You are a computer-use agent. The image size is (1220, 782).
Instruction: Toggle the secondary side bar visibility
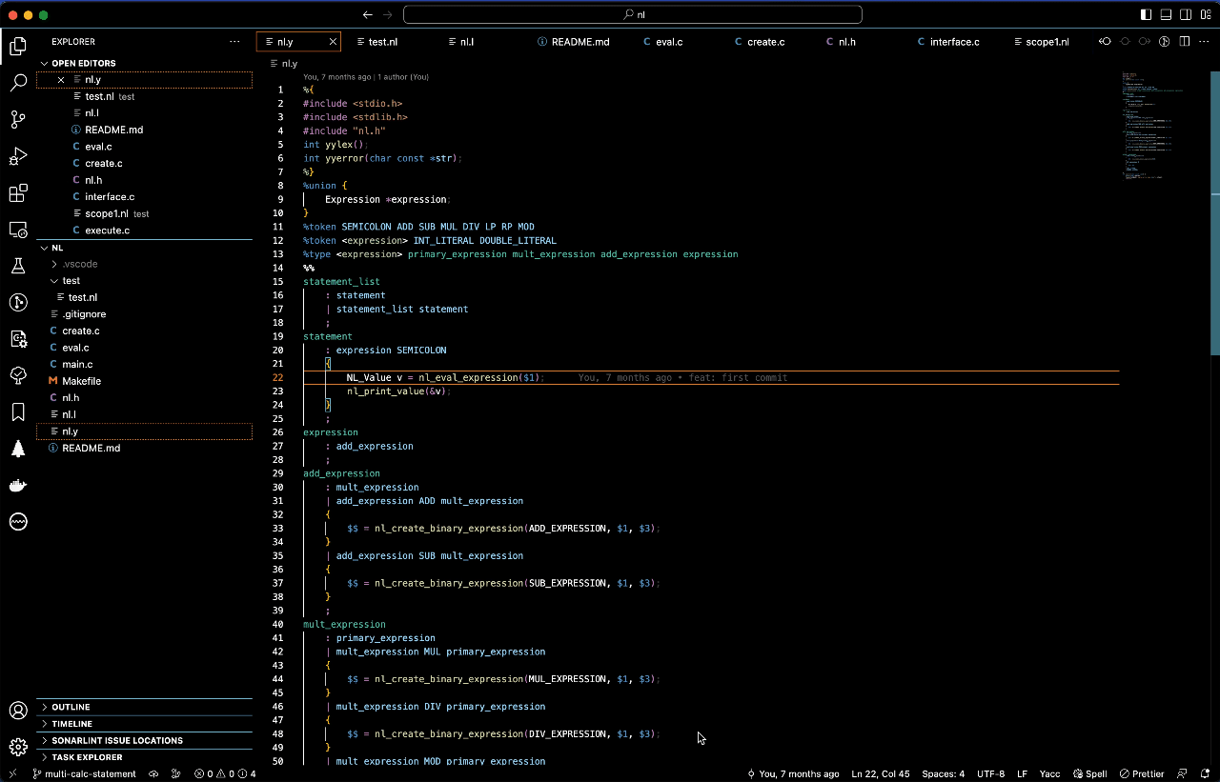point(1186,14)
